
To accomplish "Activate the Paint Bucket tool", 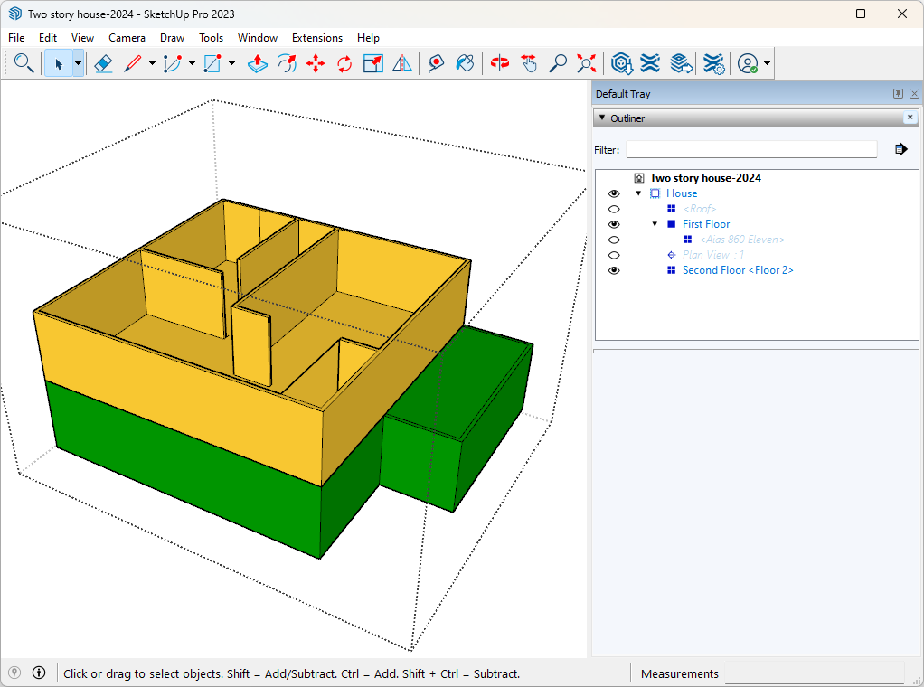I will (x=465, y=63).
